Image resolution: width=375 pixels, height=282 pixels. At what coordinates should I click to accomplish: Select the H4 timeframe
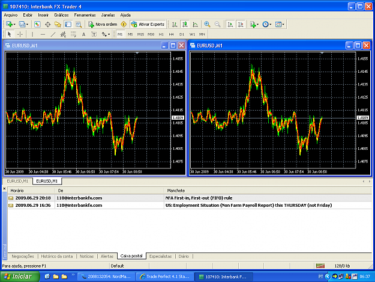171,34
